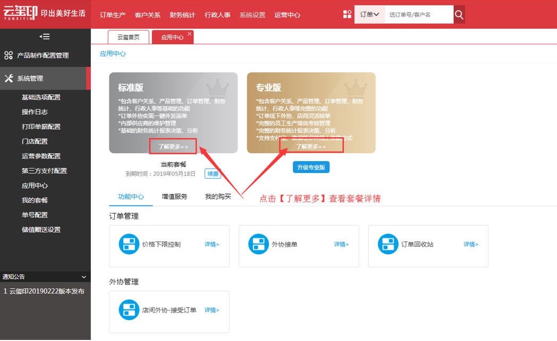Switch to the 我的购买 tab
This screenshot has height=341, width=557.
coord(218,197)
